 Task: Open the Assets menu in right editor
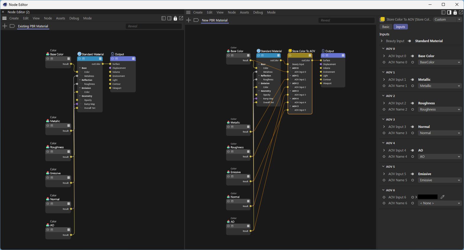coord(244,12)
